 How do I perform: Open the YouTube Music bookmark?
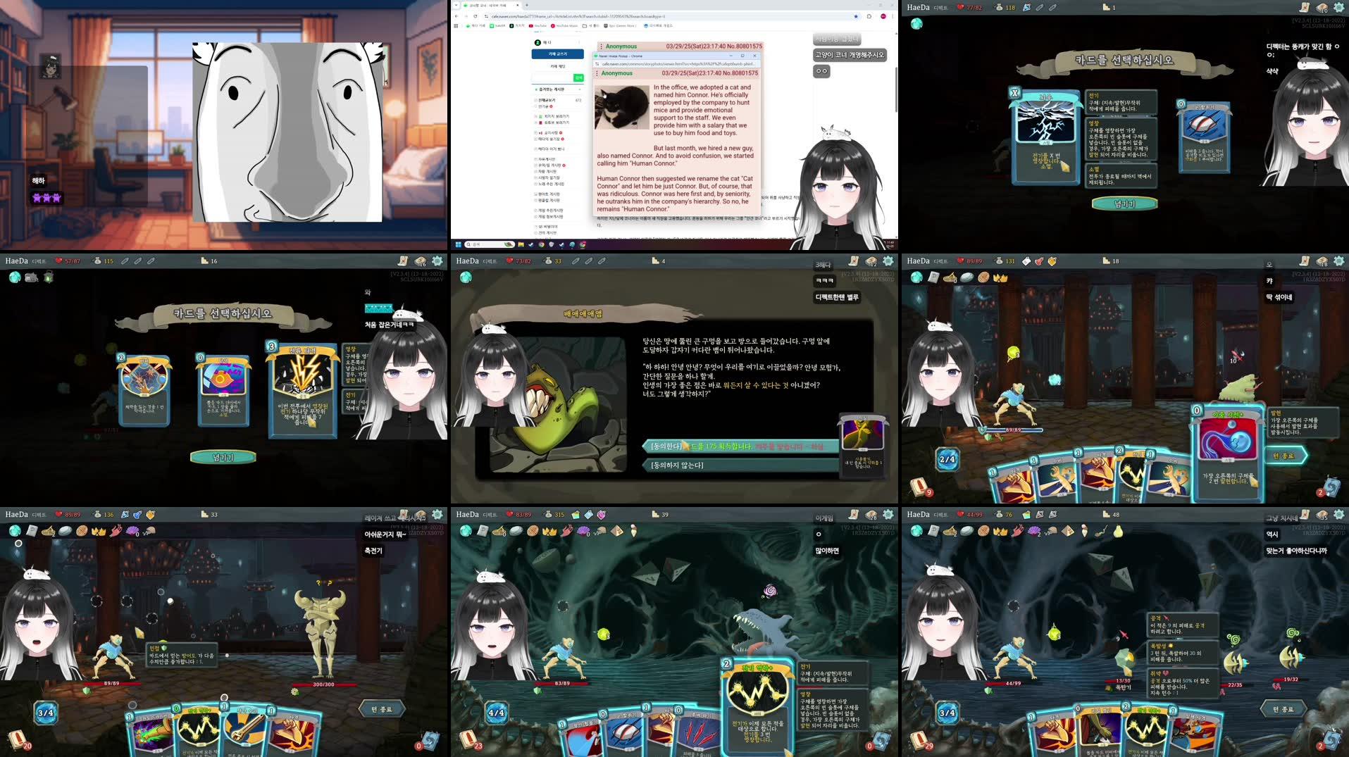coord(564,25)
